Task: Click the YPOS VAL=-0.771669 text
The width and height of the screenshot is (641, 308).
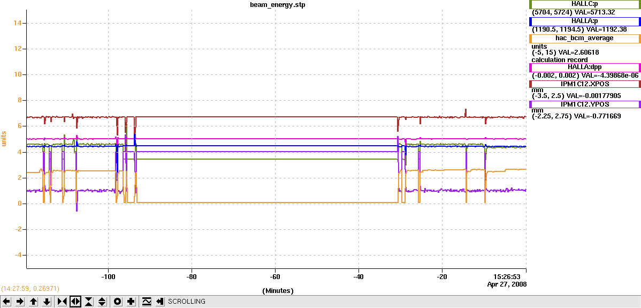Action: click(598, 116)
